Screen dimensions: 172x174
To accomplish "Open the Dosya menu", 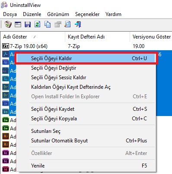I will [10, 14].
